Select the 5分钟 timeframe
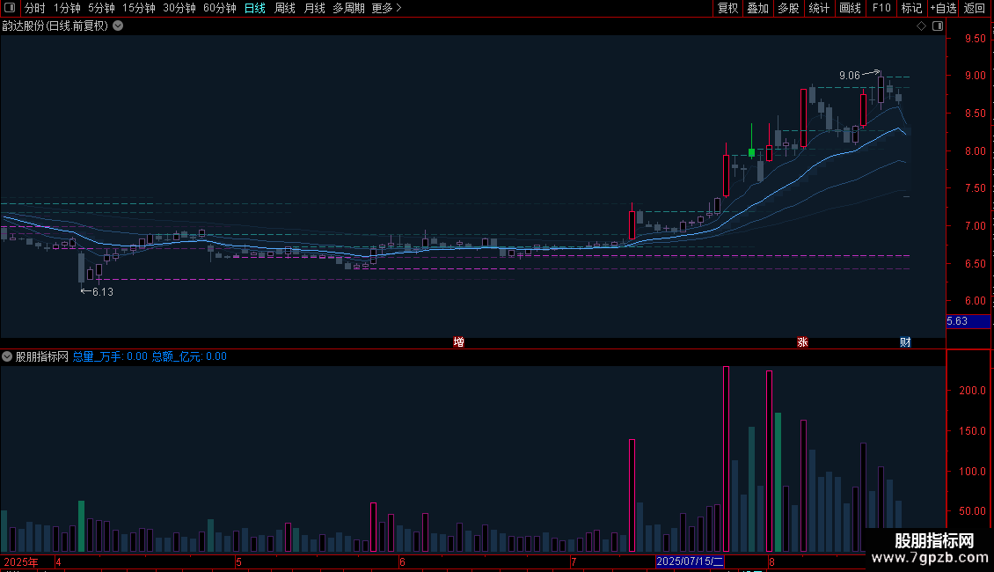The height and width of the screenshot is (572, 994). point(101,8)
